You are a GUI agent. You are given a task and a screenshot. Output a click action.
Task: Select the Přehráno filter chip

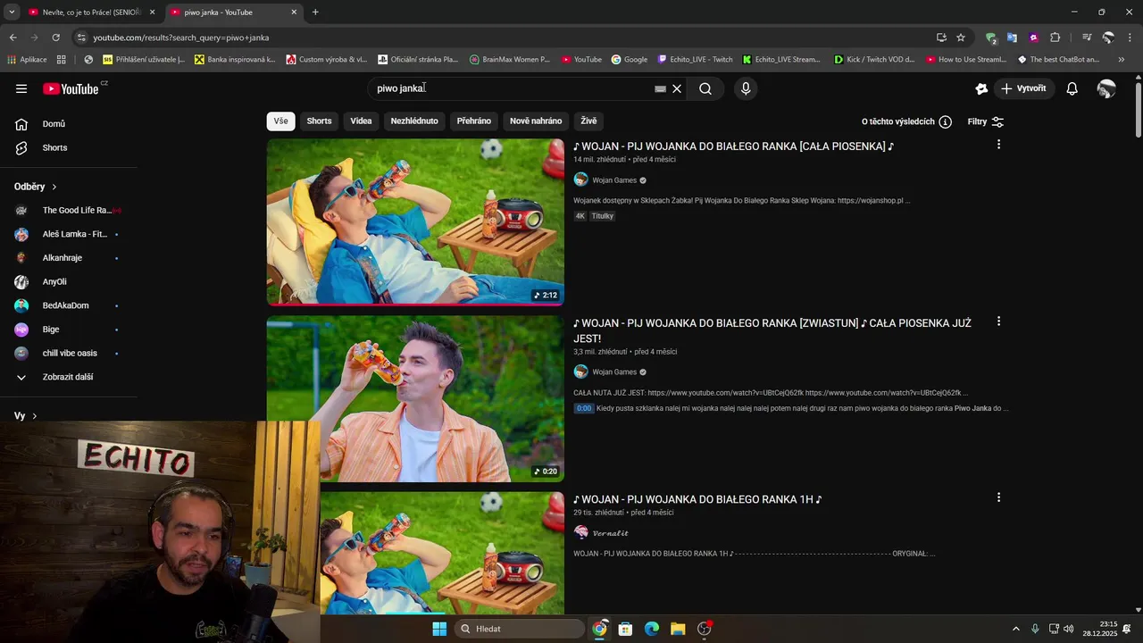pos(474,121)
